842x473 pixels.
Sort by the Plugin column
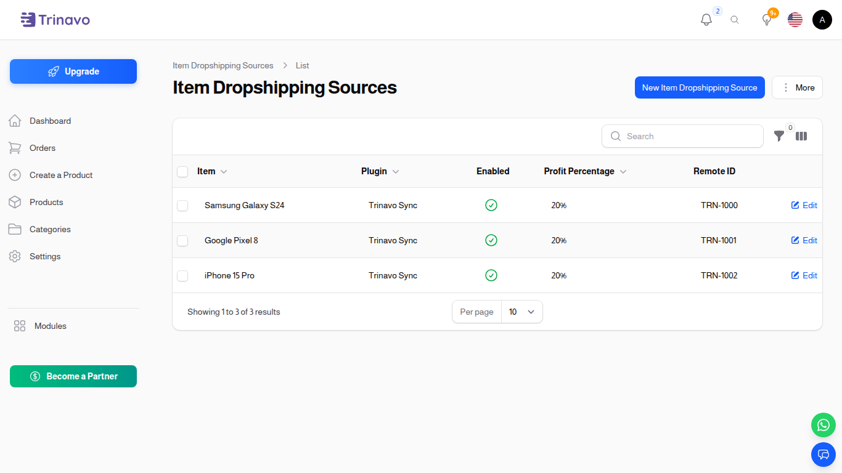(x=380, y=171)
